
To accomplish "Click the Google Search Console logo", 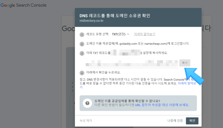I will tap(24, 5).
